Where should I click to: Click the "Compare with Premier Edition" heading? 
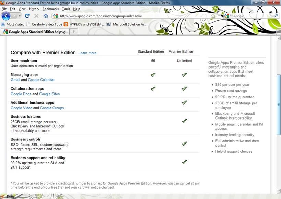(x=43, y=53)
